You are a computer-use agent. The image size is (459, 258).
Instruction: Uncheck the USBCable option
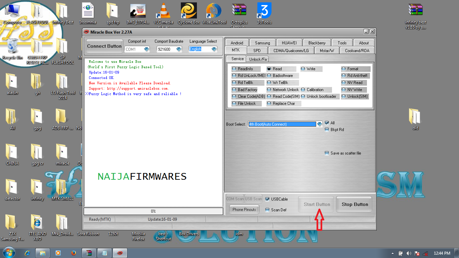pos(267,199)
